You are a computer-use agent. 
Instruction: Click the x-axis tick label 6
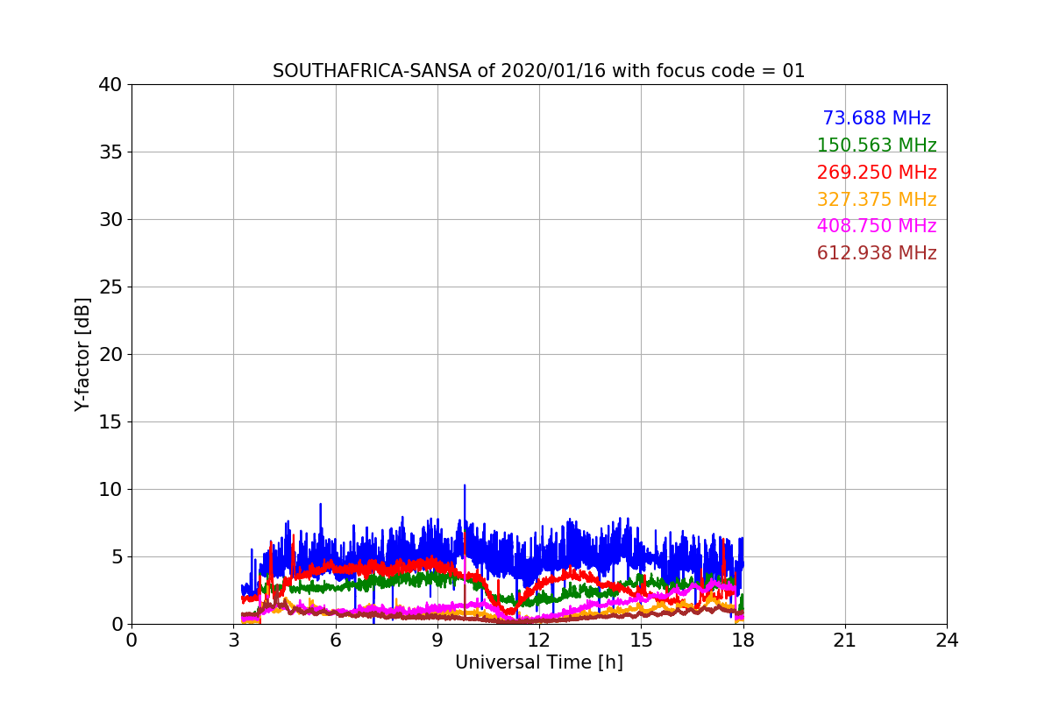click(336, 641)
